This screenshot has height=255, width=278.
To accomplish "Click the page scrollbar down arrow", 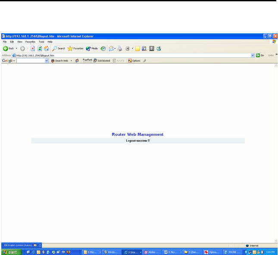I will pyautogui.click(x=276, y=241).
